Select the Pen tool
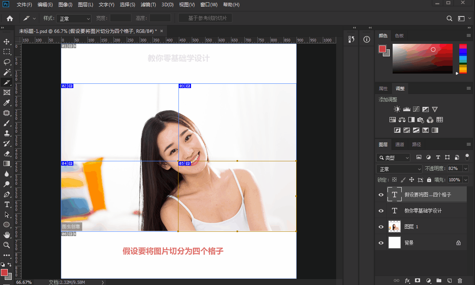Viewport: 475px width, 285px height. 7,194
